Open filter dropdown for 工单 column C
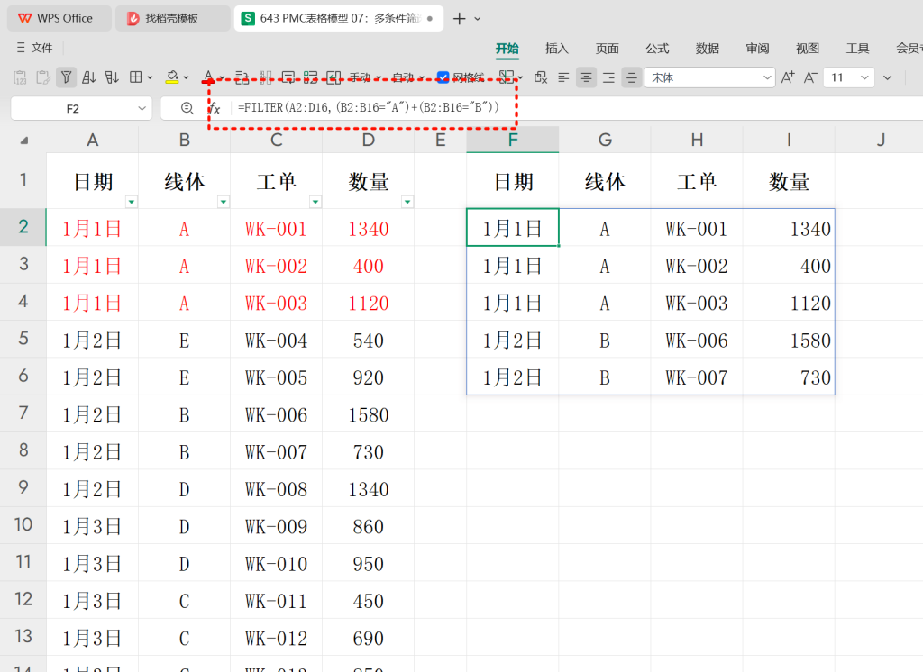 click(x=315, y=202)
